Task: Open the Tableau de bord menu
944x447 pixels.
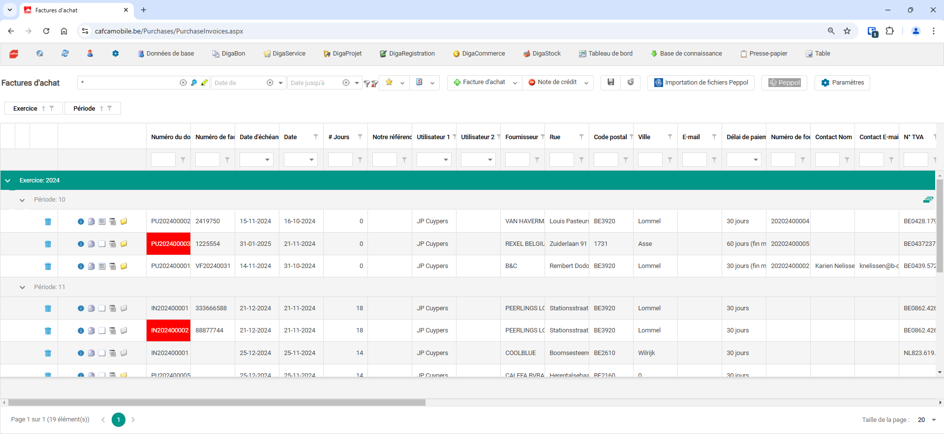Action: pos(606,54)
